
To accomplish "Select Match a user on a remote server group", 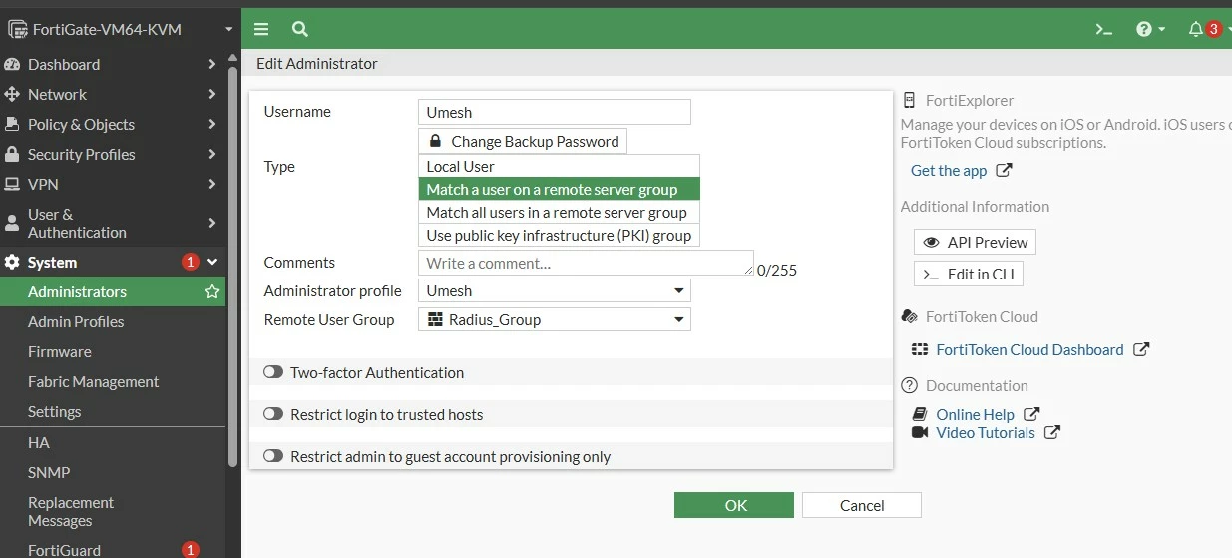I will 559,189.
